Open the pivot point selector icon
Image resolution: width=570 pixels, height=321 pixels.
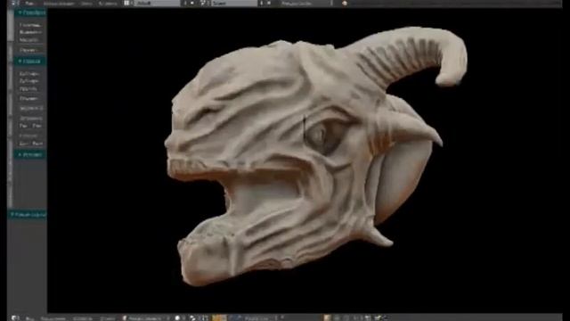tap(193, 318)
